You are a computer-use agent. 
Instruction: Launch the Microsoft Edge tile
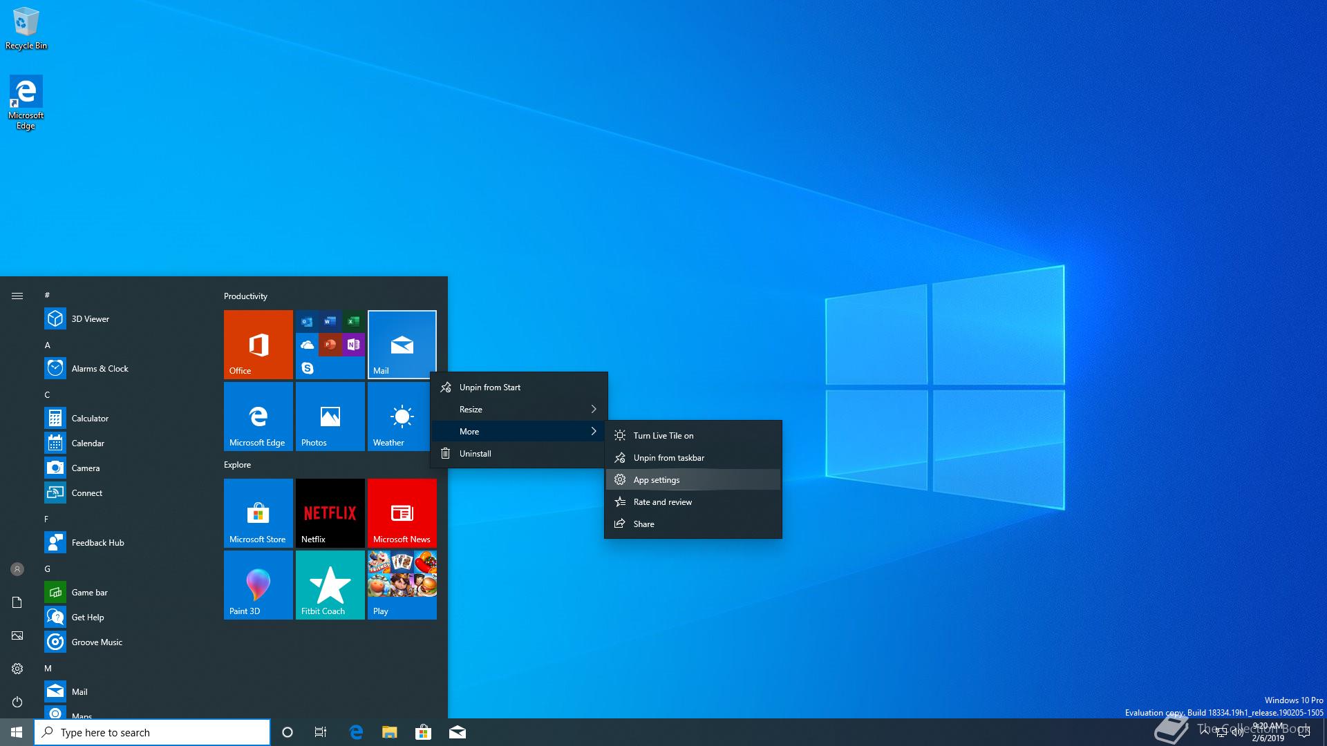(258, 417)
